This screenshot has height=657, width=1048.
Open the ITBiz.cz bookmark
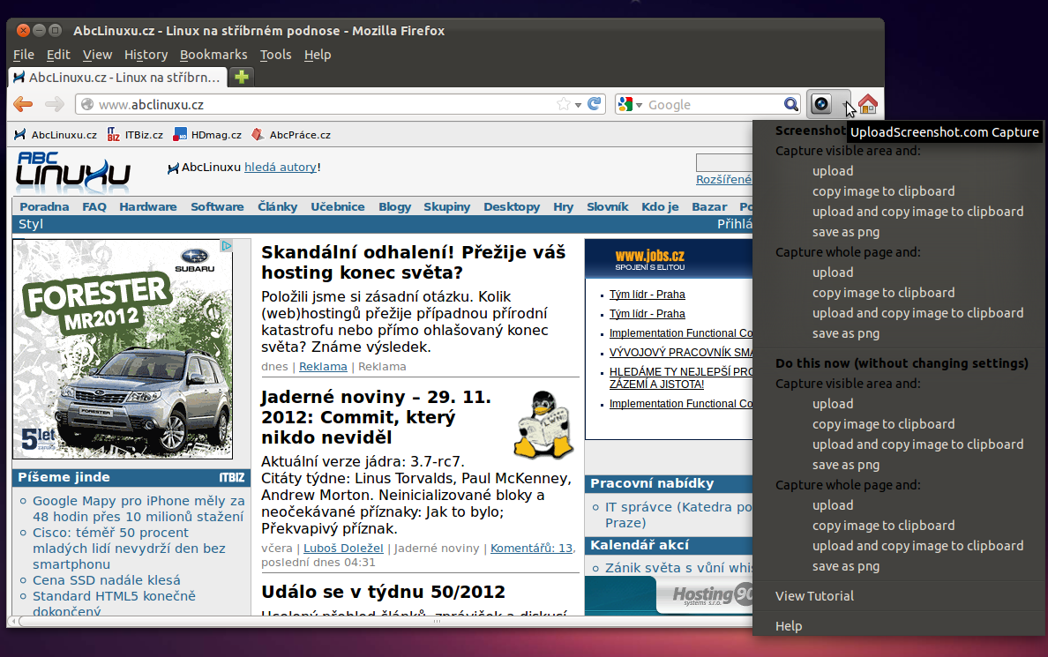coord(135,134)
